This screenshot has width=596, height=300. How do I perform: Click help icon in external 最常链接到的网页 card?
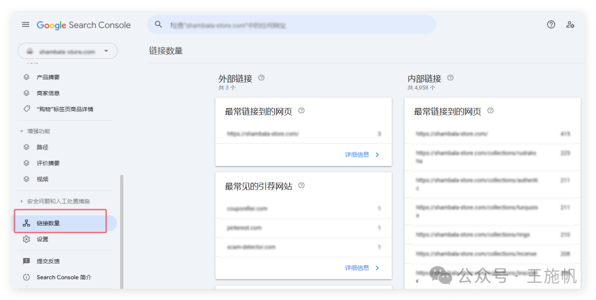[301, 111]
